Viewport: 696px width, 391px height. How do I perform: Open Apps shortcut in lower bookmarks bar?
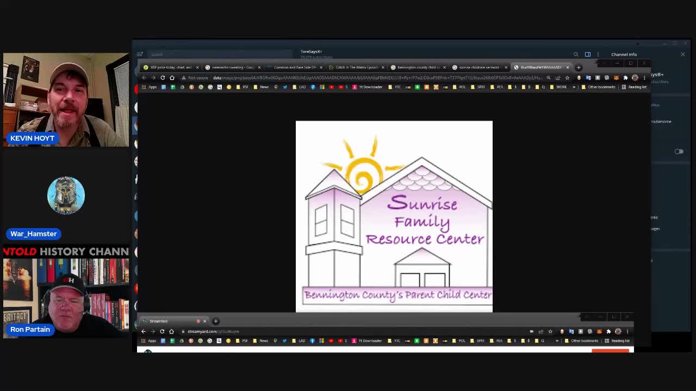coord(149,340)
